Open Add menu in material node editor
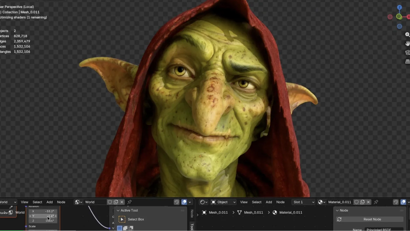The width and height of the screenshot is (410, 231). [269, 202]
